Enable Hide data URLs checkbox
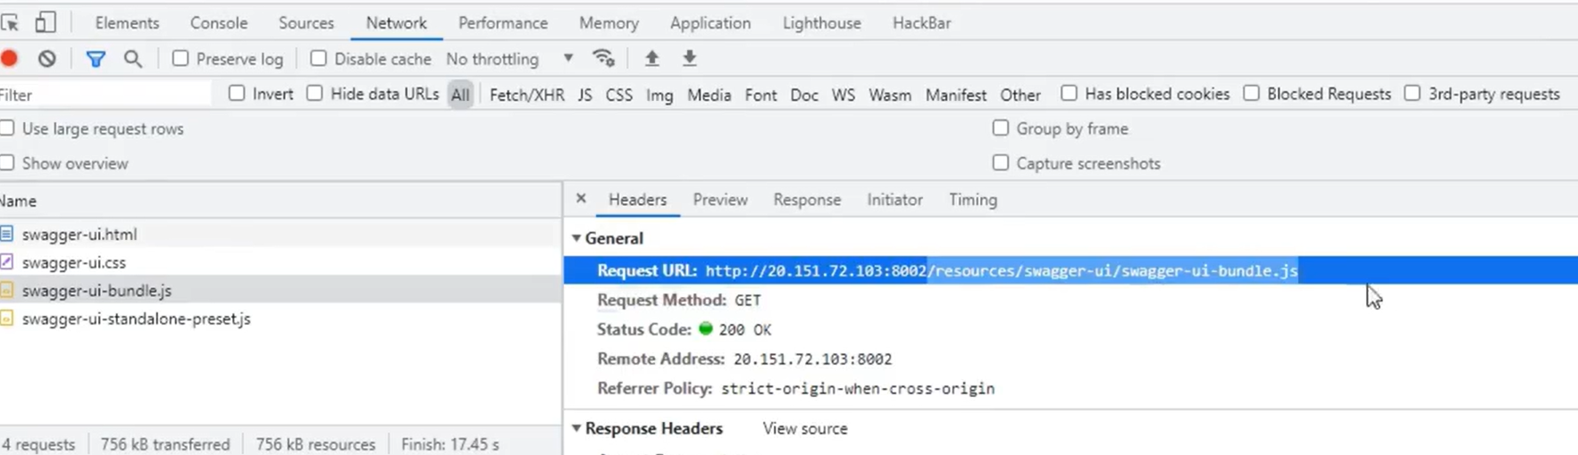The image size is (1578, 455). (x=315, y=94)
